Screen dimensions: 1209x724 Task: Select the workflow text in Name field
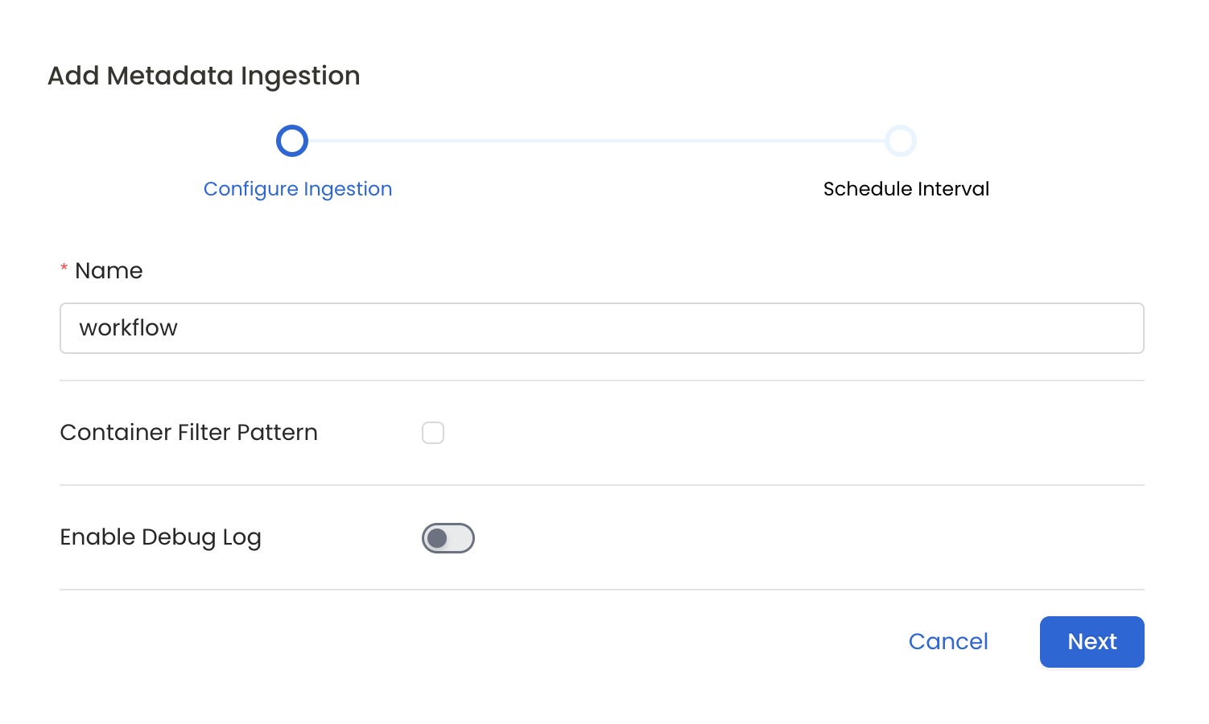(128, 328)
